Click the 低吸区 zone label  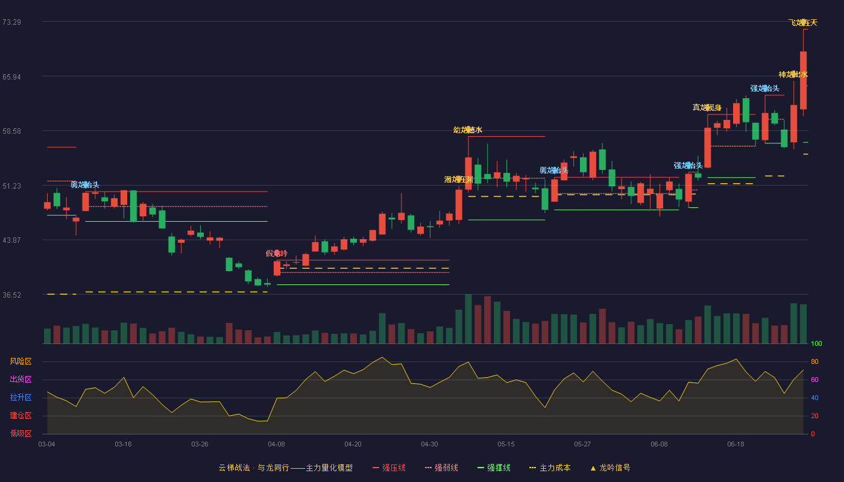point(20,433)
